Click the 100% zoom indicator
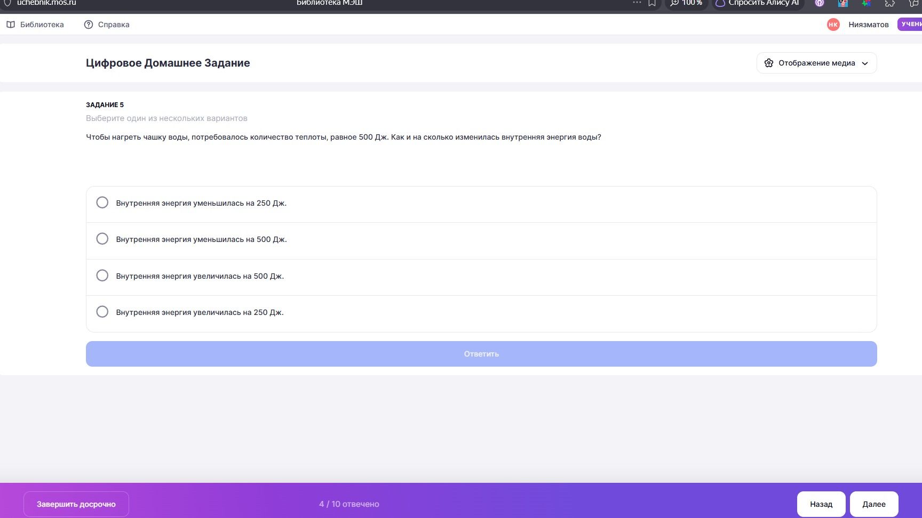The height and width of the screenshot is (518, 922). 686,3
